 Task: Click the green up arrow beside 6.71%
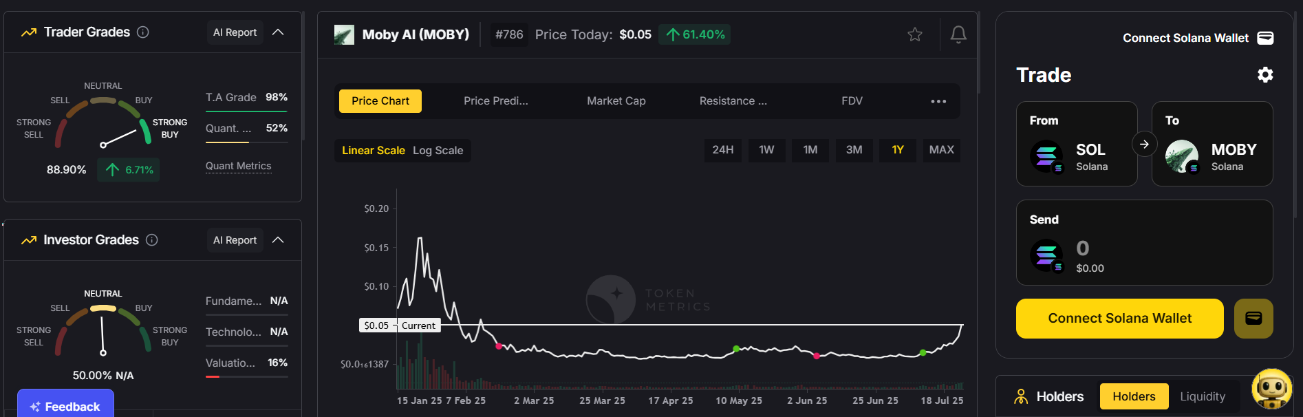point(113,169)
